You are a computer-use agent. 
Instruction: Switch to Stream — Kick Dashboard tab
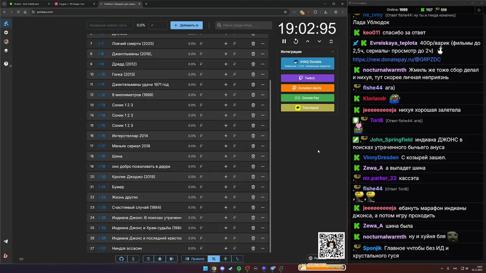point(29,4)
